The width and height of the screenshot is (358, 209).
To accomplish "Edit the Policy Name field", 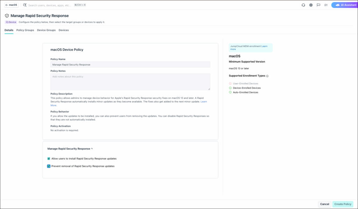I will point(130,65).
